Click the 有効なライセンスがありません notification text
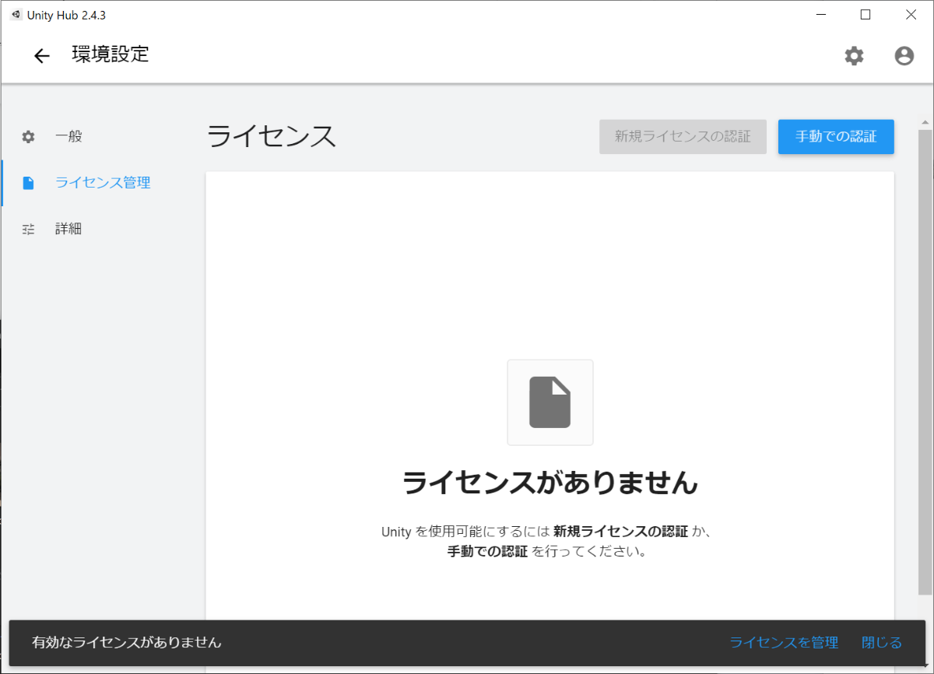Screen dimensions: 934x674 127,643
